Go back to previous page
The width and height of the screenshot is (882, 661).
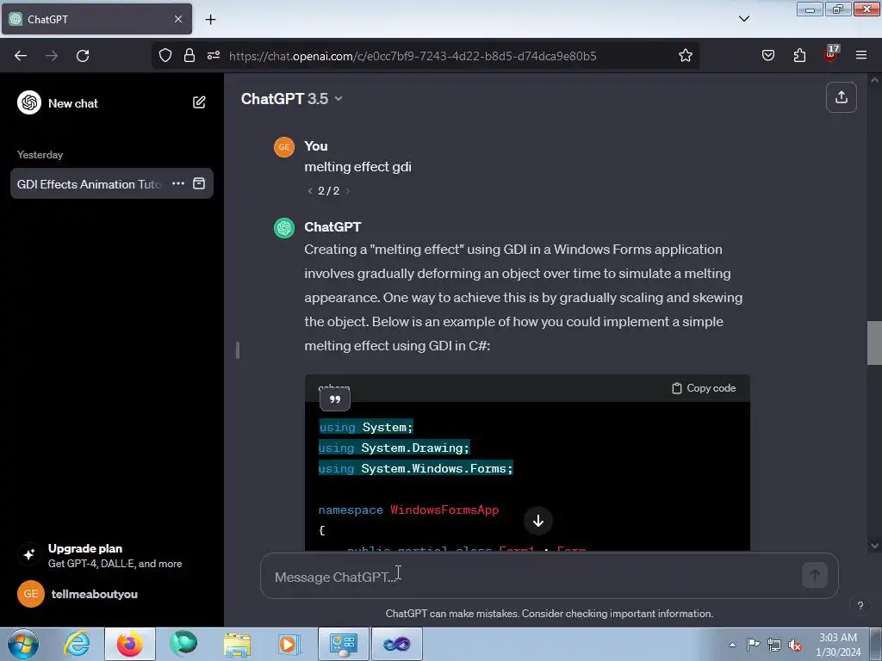[x=21, y=56]
